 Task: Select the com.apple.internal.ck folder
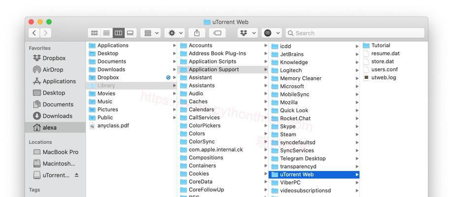click(223, 150)
